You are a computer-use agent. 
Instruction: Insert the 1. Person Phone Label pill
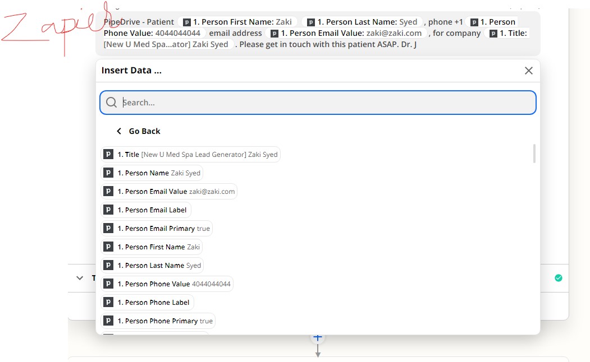(148, 302)
